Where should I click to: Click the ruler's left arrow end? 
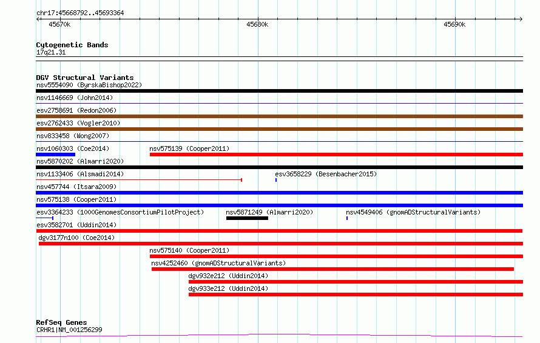[38, 19]
